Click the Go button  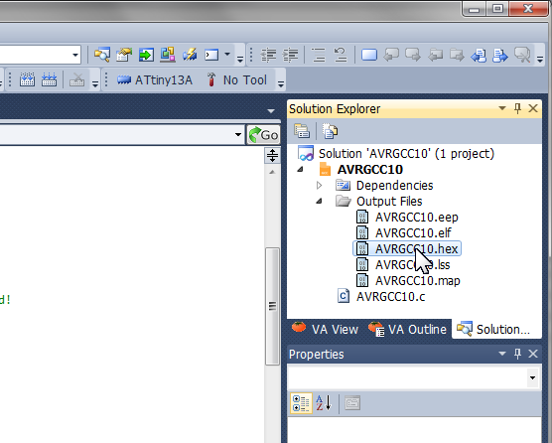[263, 135]
